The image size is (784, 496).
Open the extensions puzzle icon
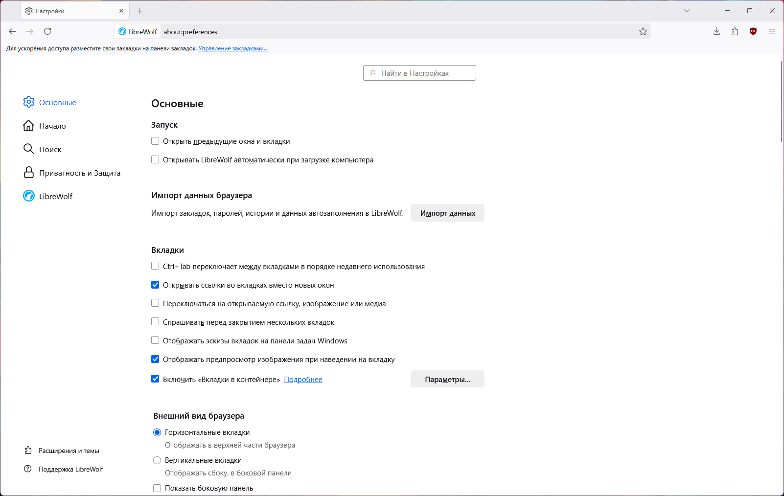[735, 31]
